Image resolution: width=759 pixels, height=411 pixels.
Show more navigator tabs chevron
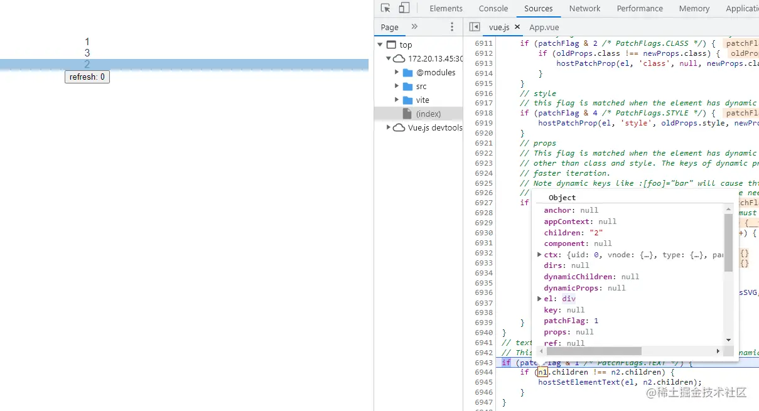point(414,26)
